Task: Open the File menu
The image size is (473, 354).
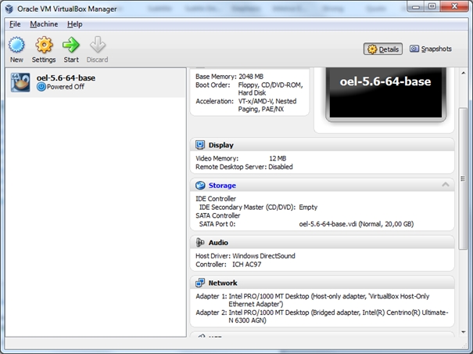Action: (x=15, y=24)
